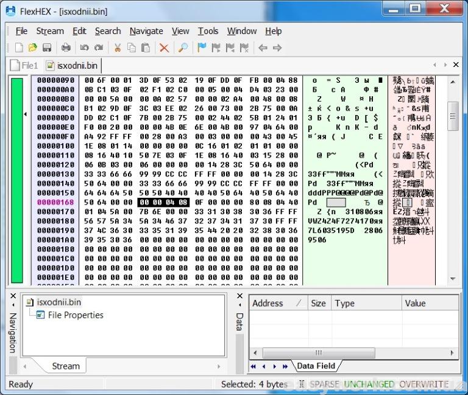
Task: Open Find with the magnifier icon
Action: (182, 47)
